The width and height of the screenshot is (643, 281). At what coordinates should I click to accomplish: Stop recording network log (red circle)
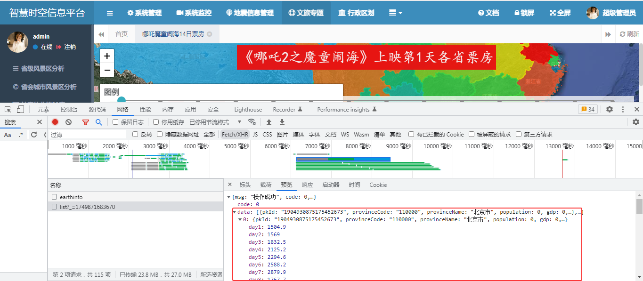55,122
